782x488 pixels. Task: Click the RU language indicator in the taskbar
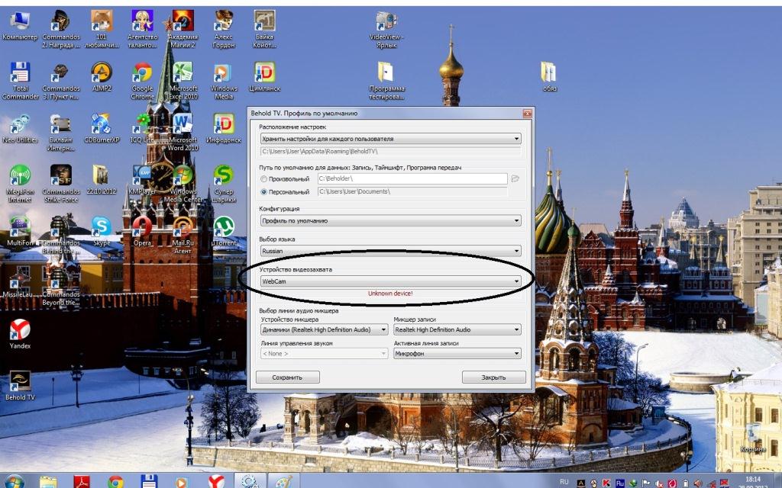(565, 482)
